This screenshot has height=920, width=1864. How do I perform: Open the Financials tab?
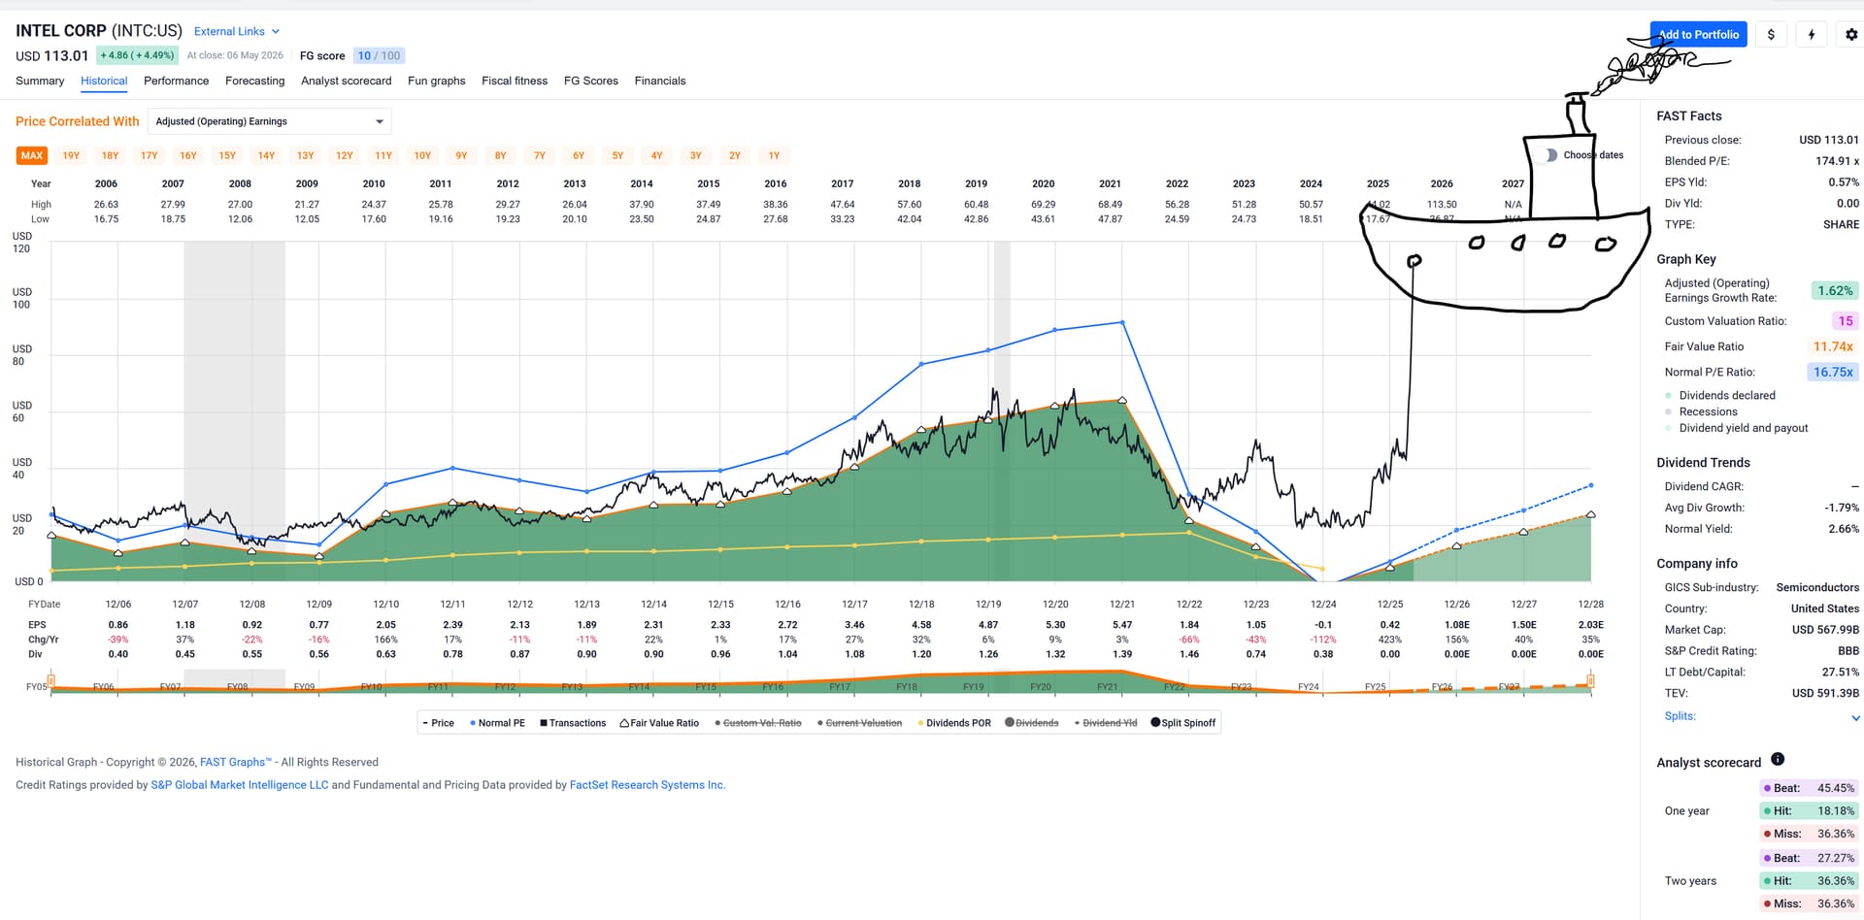[x=660, y=81]
